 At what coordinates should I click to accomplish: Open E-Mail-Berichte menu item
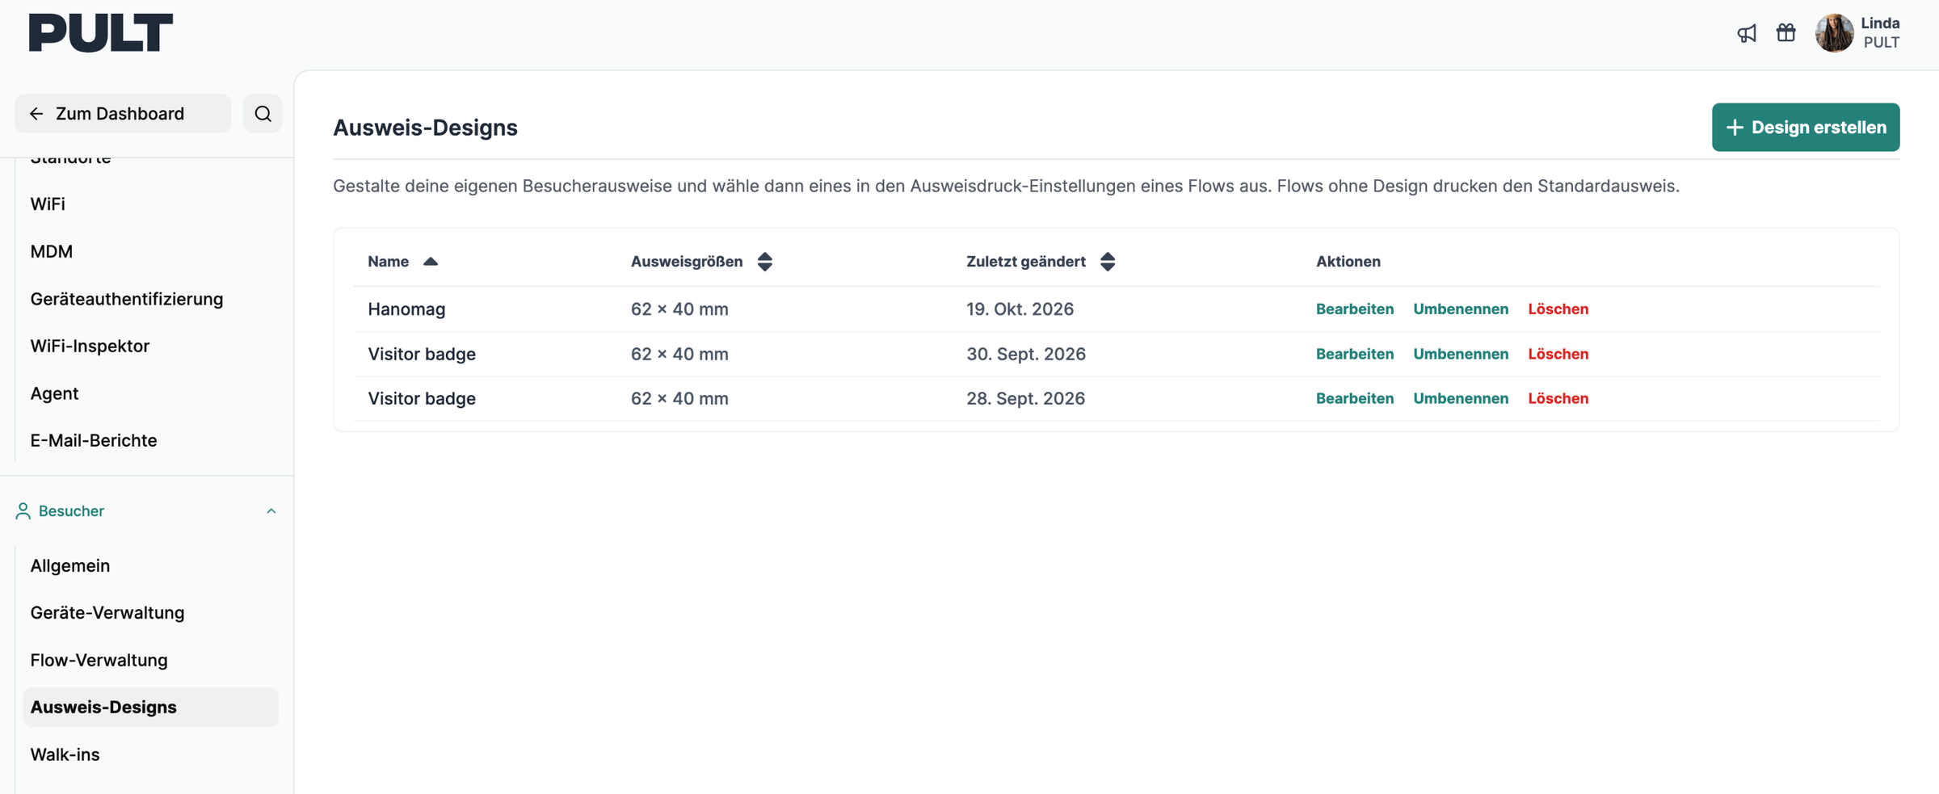[94, 441]
